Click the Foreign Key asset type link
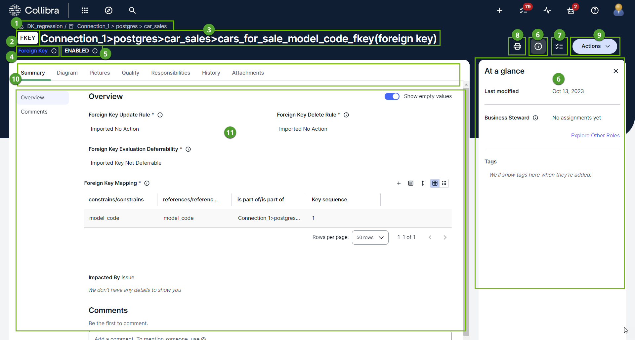This screenshot has width=635, height=340. coord(33,51)
